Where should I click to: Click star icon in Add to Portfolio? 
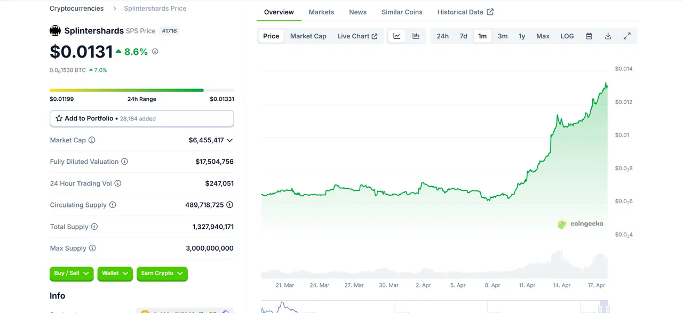click(x=59, y=118)
